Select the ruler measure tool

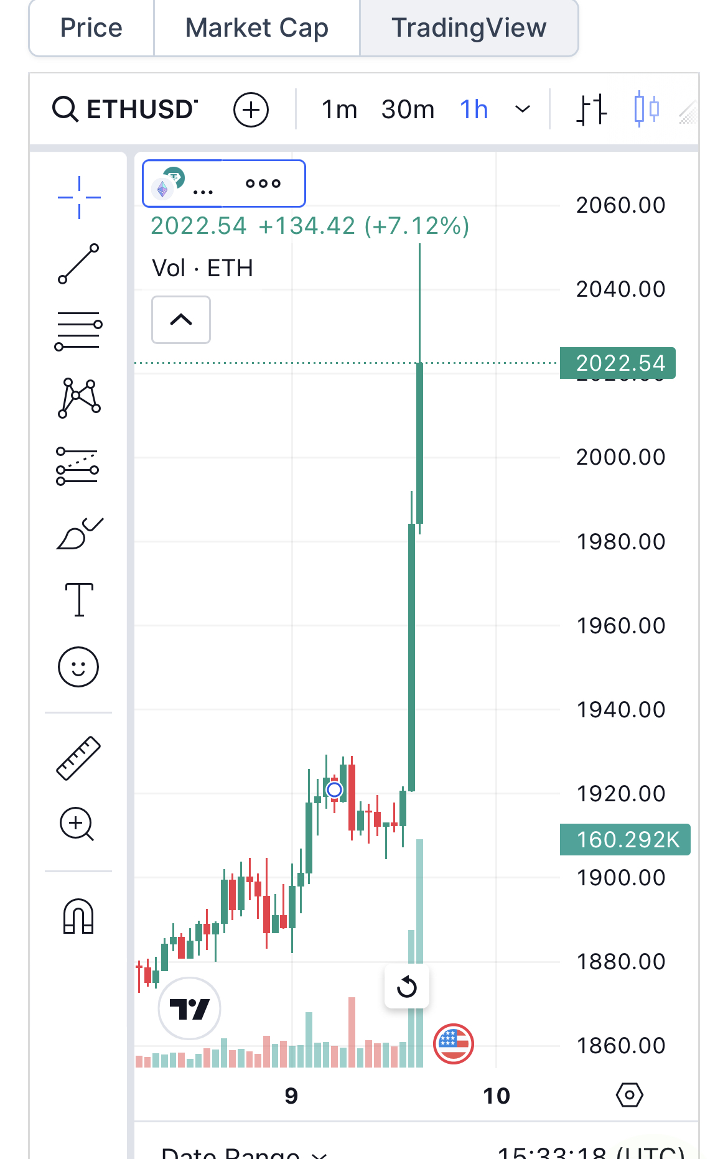(78, 758)
